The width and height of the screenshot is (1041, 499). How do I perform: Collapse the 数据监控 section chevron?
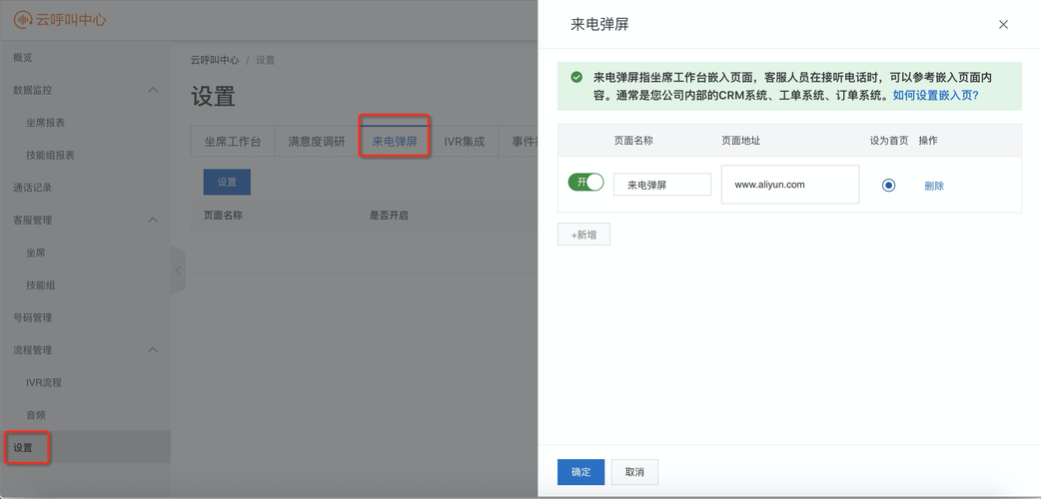153,90
